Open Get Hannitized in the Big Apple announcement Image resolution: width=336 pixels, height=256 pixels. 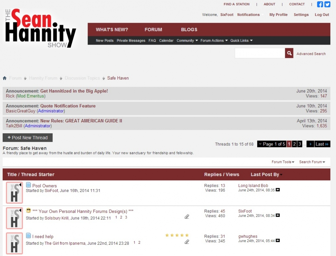tap(74, 91)
